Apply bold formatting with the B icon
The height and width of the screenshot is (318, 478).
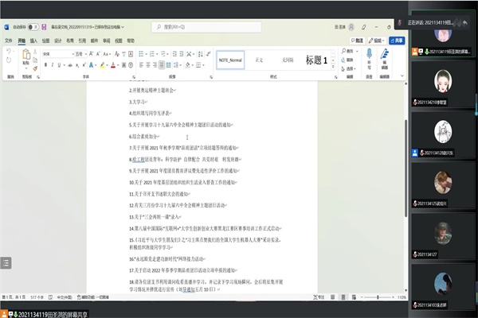[x=45, y=65]
